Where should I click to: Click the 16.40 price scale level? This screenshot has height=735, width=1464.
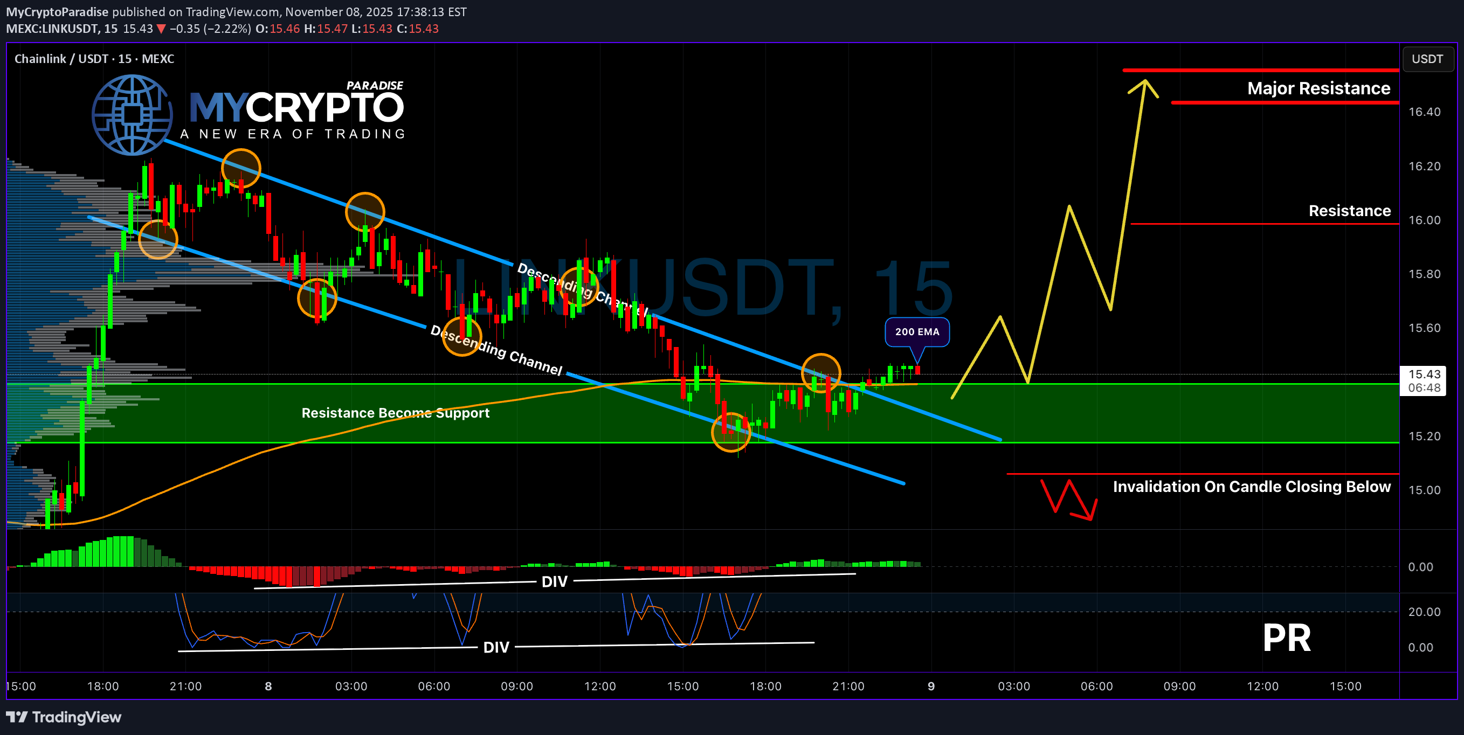1424,112
